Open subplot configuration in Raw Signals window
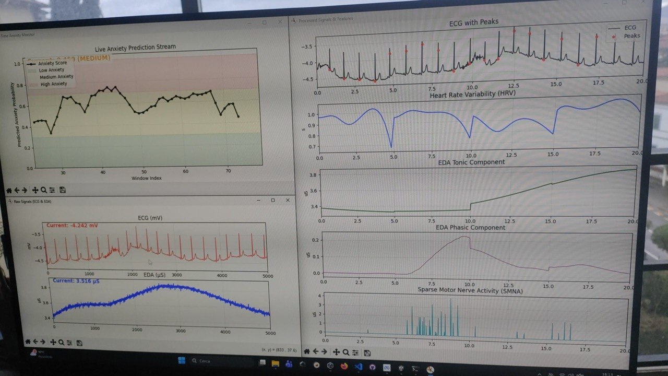668x376 pixels. click(69, 343)
